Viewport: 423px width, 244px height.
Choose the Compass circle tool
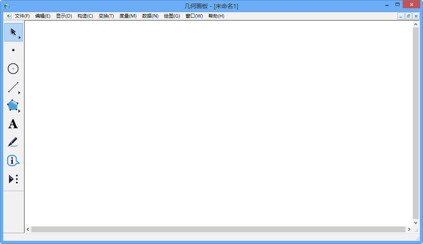[13, 69]
